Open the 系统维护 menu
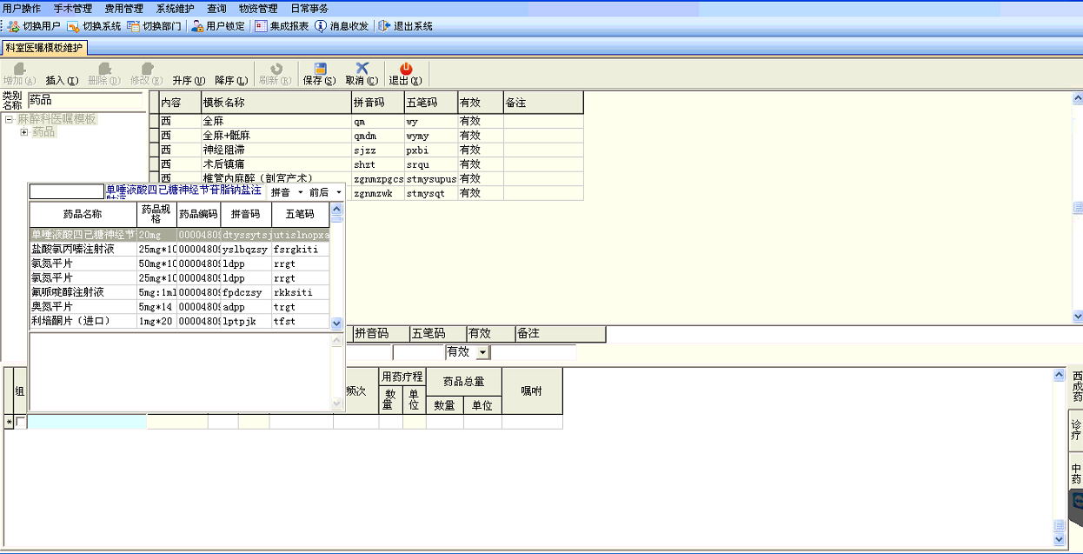 (176, 8)
